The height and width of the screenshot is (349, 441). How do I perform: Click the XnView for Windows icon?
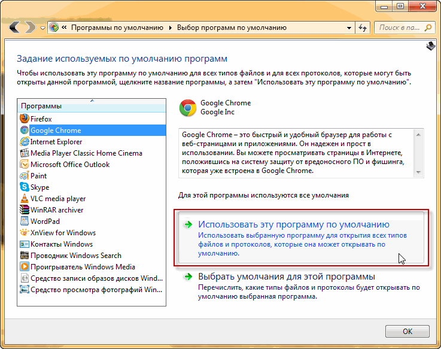point(25,232)
